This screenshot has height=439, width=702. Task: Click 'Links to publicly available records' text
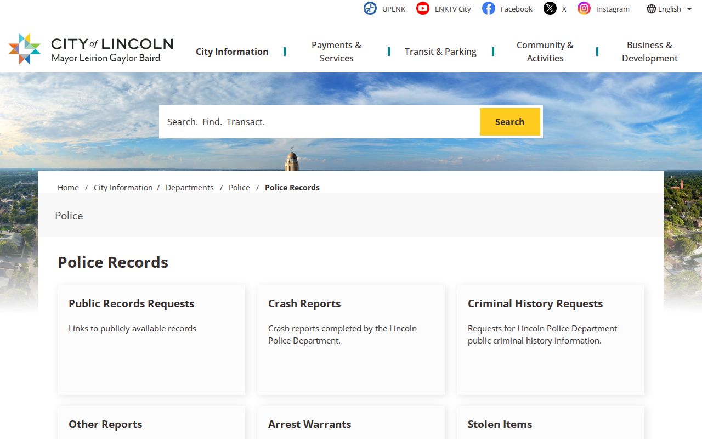point(132,329)
